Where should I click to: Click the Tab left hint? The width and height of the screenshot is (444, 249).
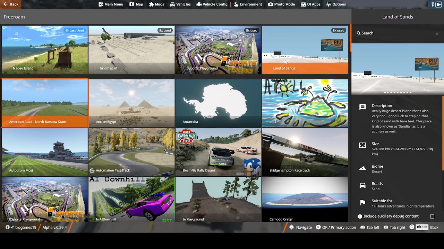point(370,228)
